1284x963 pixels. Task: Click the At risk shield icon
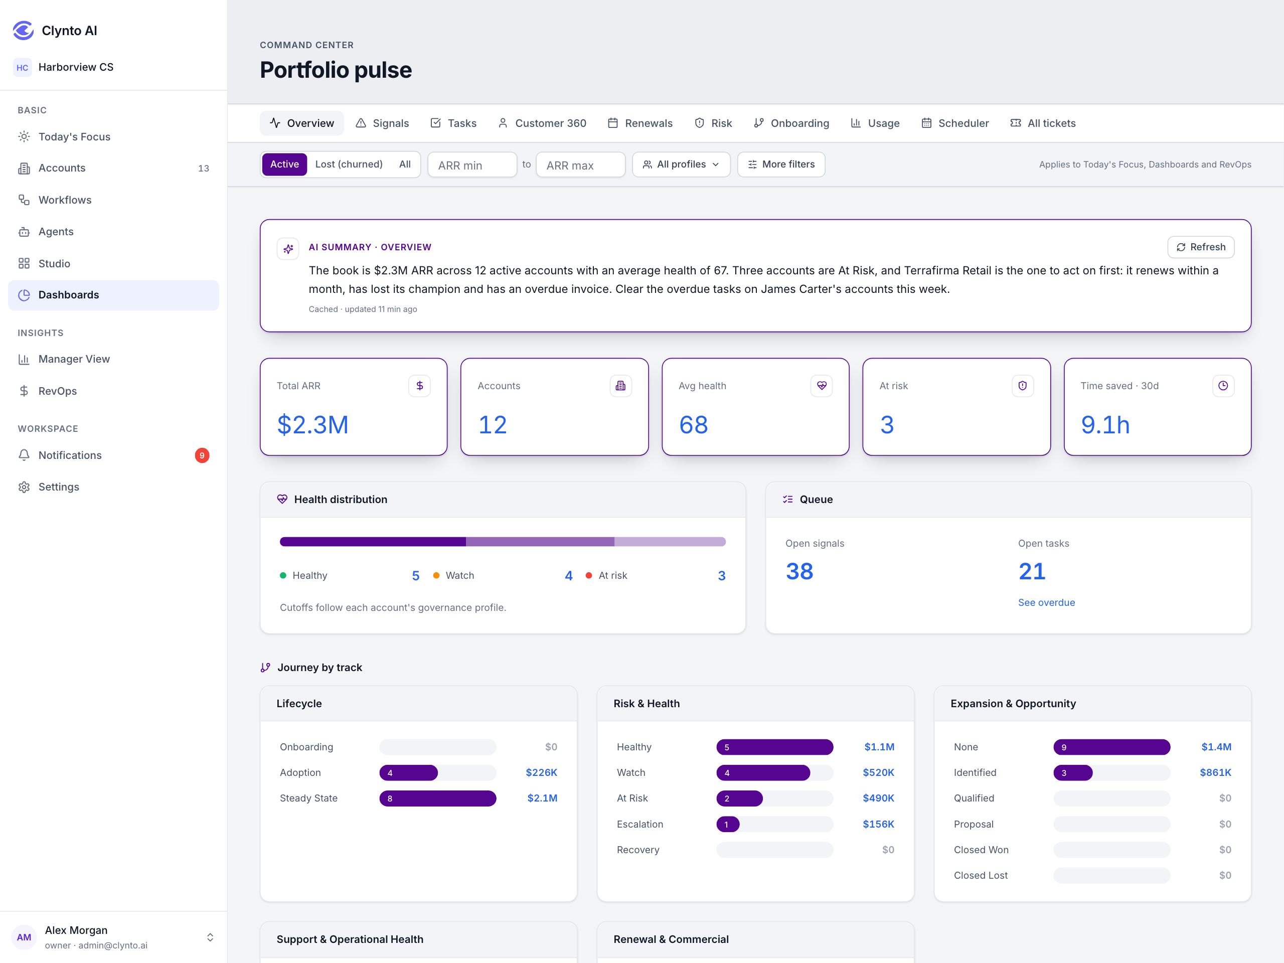click(x=1023, y=386)
